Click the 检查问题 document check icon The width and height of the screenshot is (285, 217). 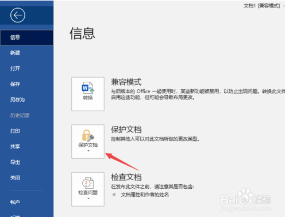point(88,183)
